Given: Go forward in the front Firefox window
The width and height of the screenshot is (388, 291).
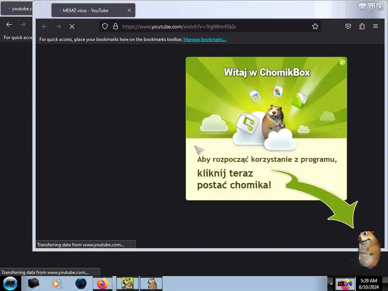Looking at the screenshot, I should (58, 27).
